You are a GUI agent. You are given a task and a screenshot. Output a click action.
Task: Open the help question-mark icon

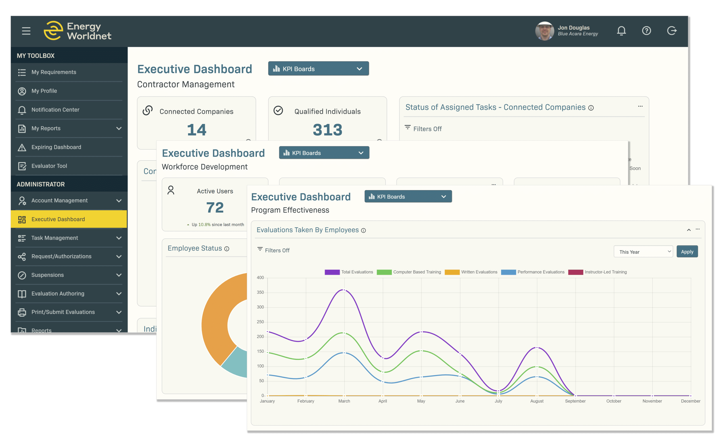click(x=646, y=31)
